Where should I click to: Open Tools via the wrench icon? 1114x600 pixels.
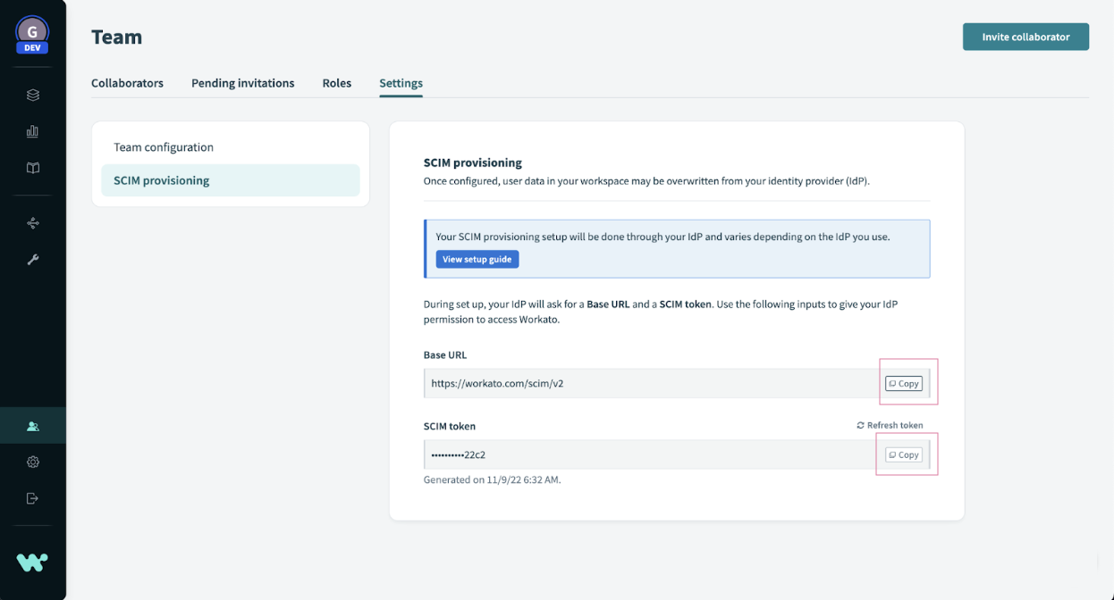(33, 260)
